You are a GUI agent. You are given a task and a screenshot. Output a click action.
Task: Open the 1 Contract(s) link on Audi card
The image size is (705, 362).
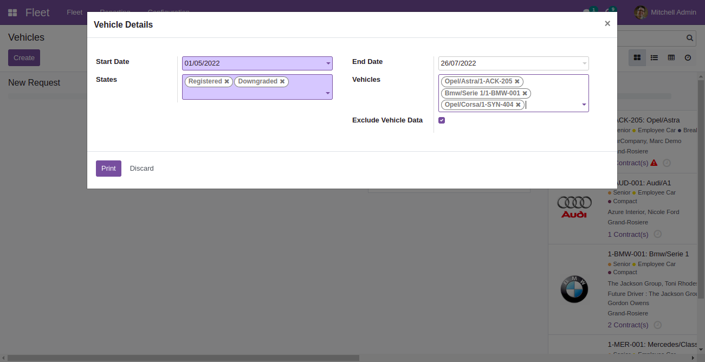[628, 234]
